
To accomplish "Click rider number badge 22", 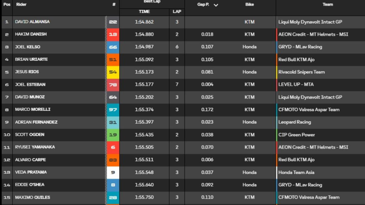I will (113, 22).
